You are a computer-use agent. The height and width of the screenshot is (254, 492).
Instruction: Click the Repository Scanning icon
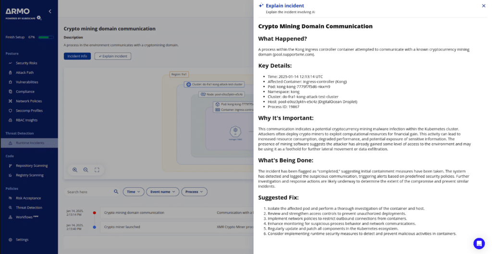coord(10,166)
